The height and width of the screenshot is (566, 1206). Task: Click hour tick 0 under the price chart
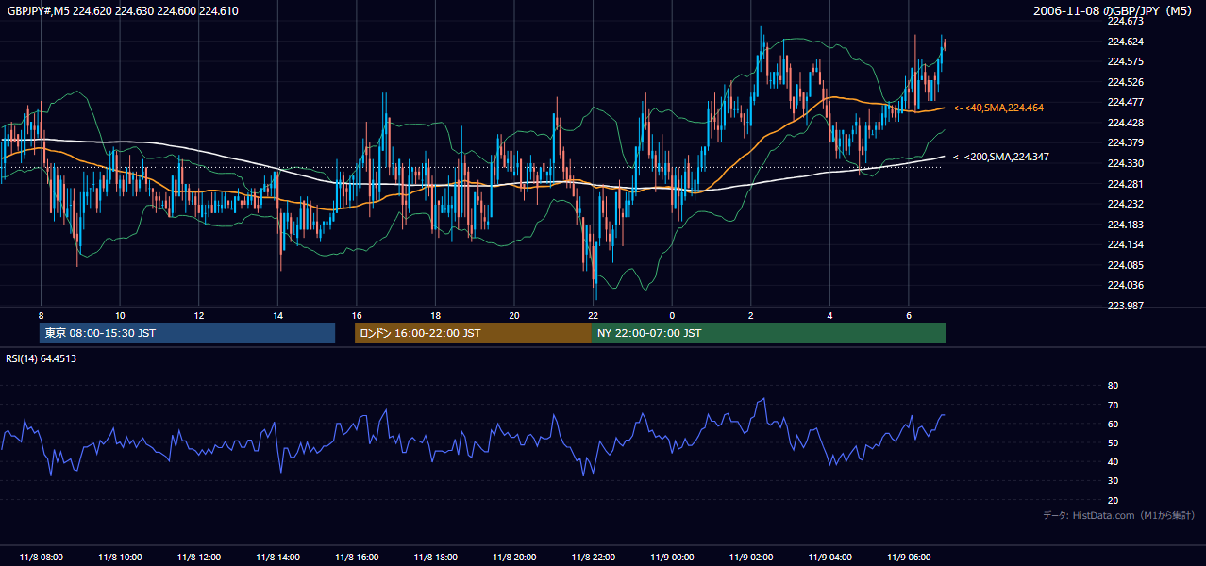coord(672,315)
